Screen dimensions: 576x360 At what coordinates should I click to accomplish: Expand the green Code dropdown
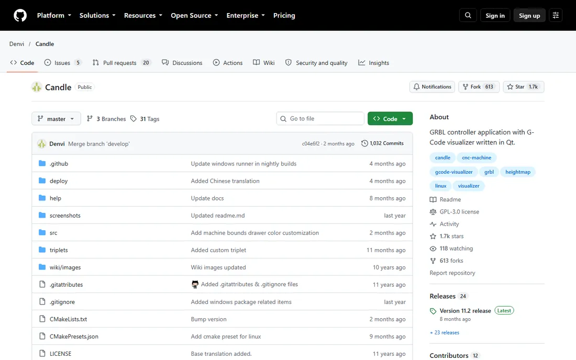(x=390, y=119)
